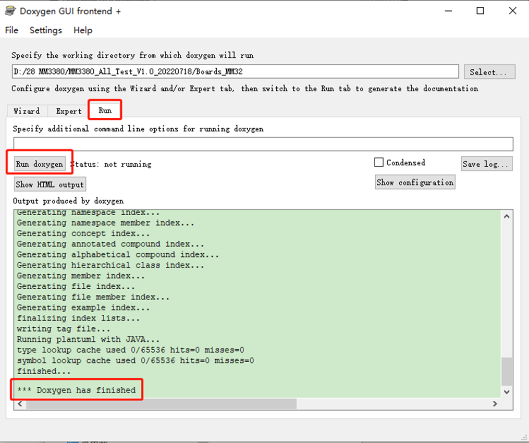
Task: Click the Show configuration button
Action: pyautogui.click(x=415, y=182)
